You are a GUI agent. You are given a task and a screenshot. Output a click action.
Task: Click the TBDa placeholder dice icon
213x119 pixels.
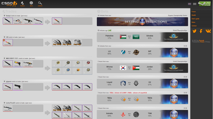pyautogui.click(x=123, y=99)
